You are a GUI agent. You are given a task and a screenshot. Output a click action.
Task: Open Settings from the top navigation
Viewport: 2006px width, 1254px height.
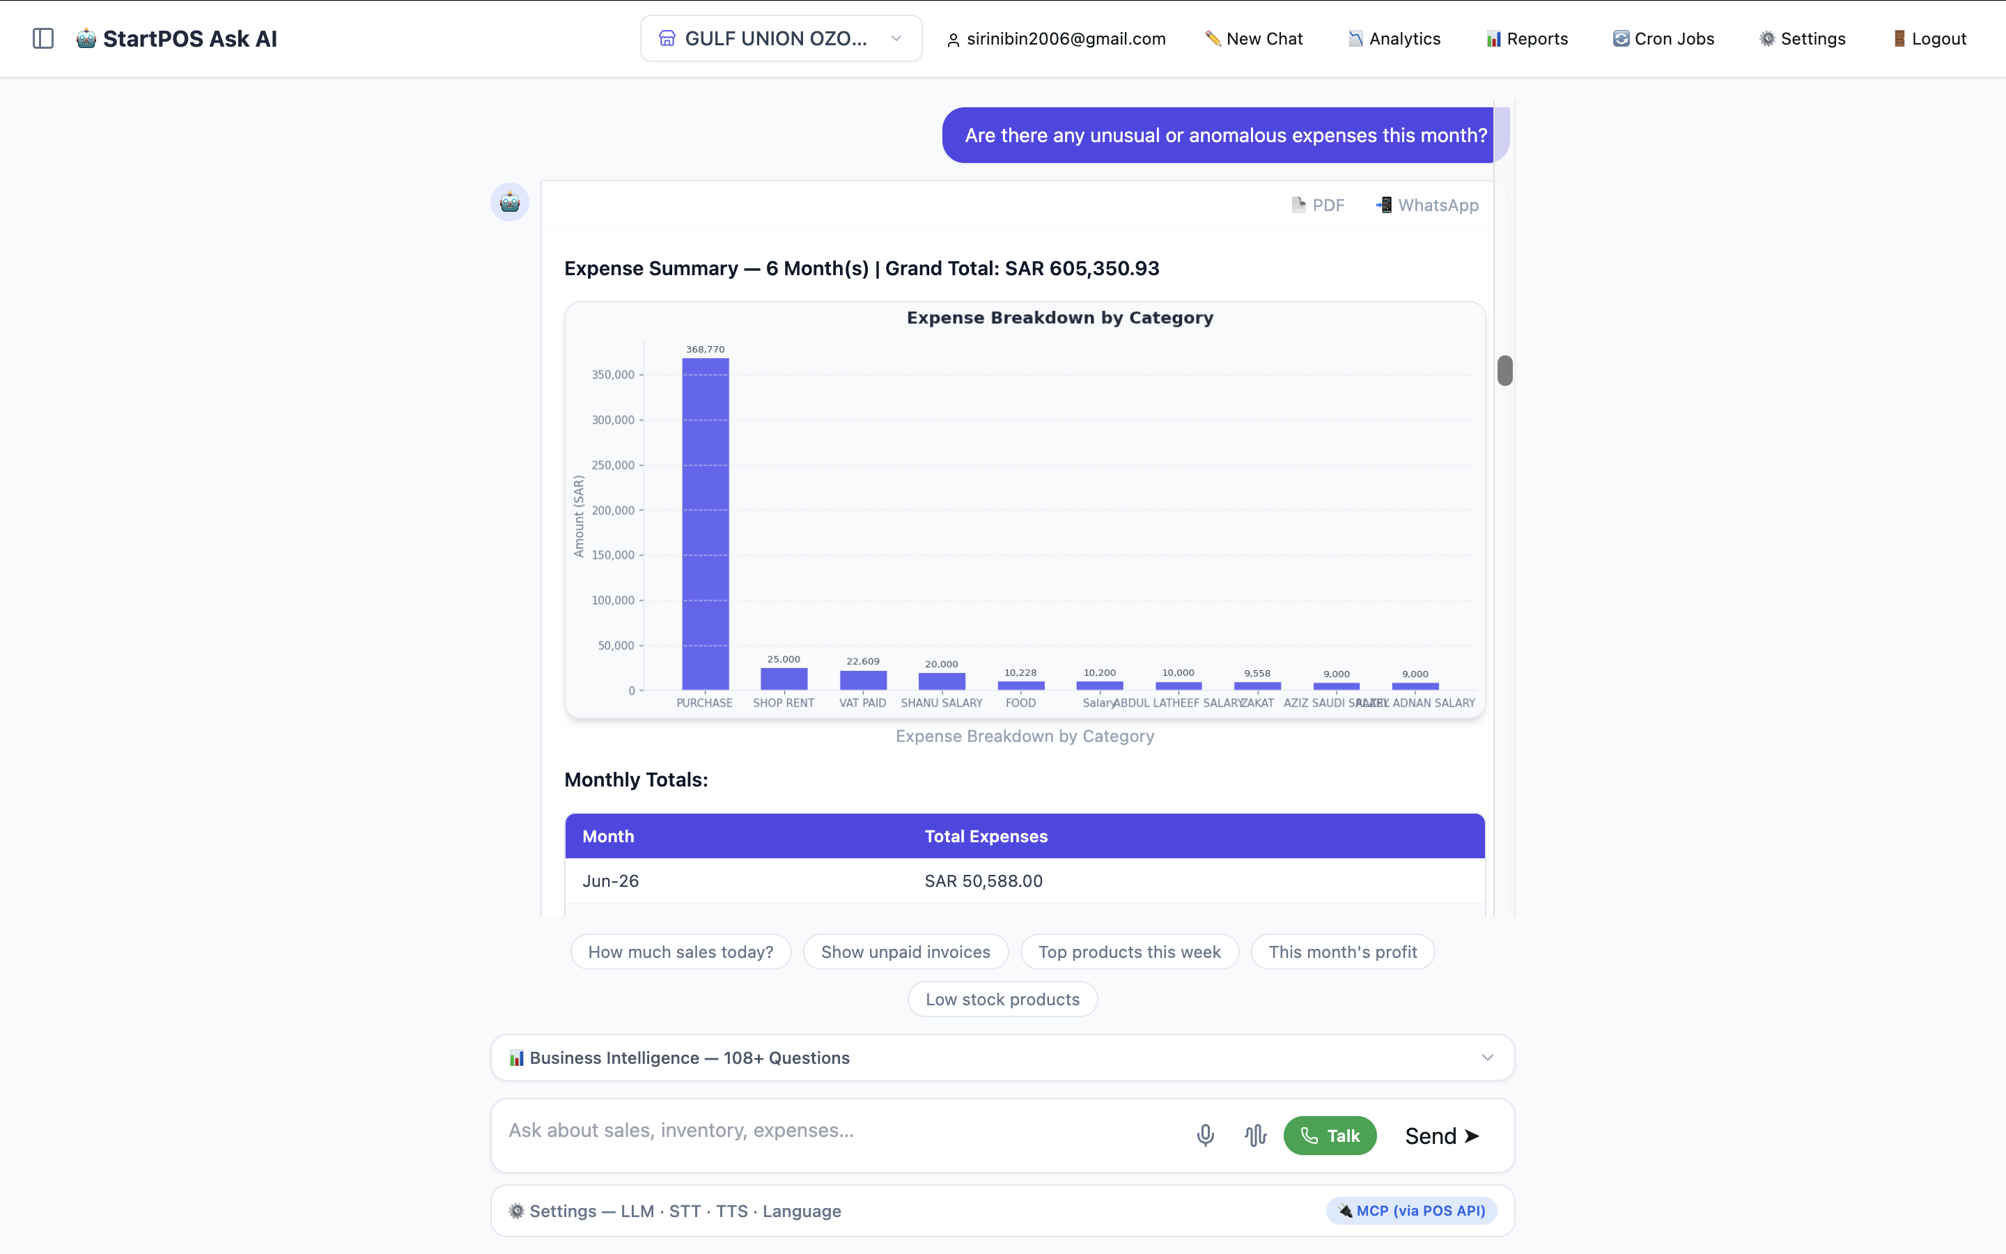(x=1803, y=39)
